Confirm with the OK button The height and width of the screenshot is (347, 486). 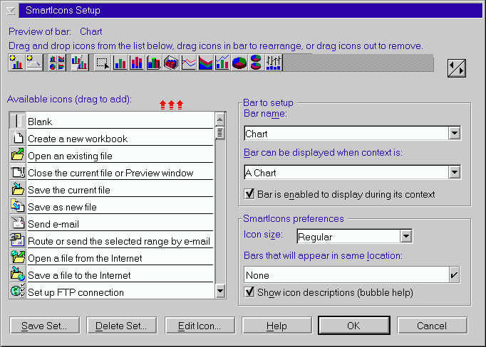(x=354, y=326)
